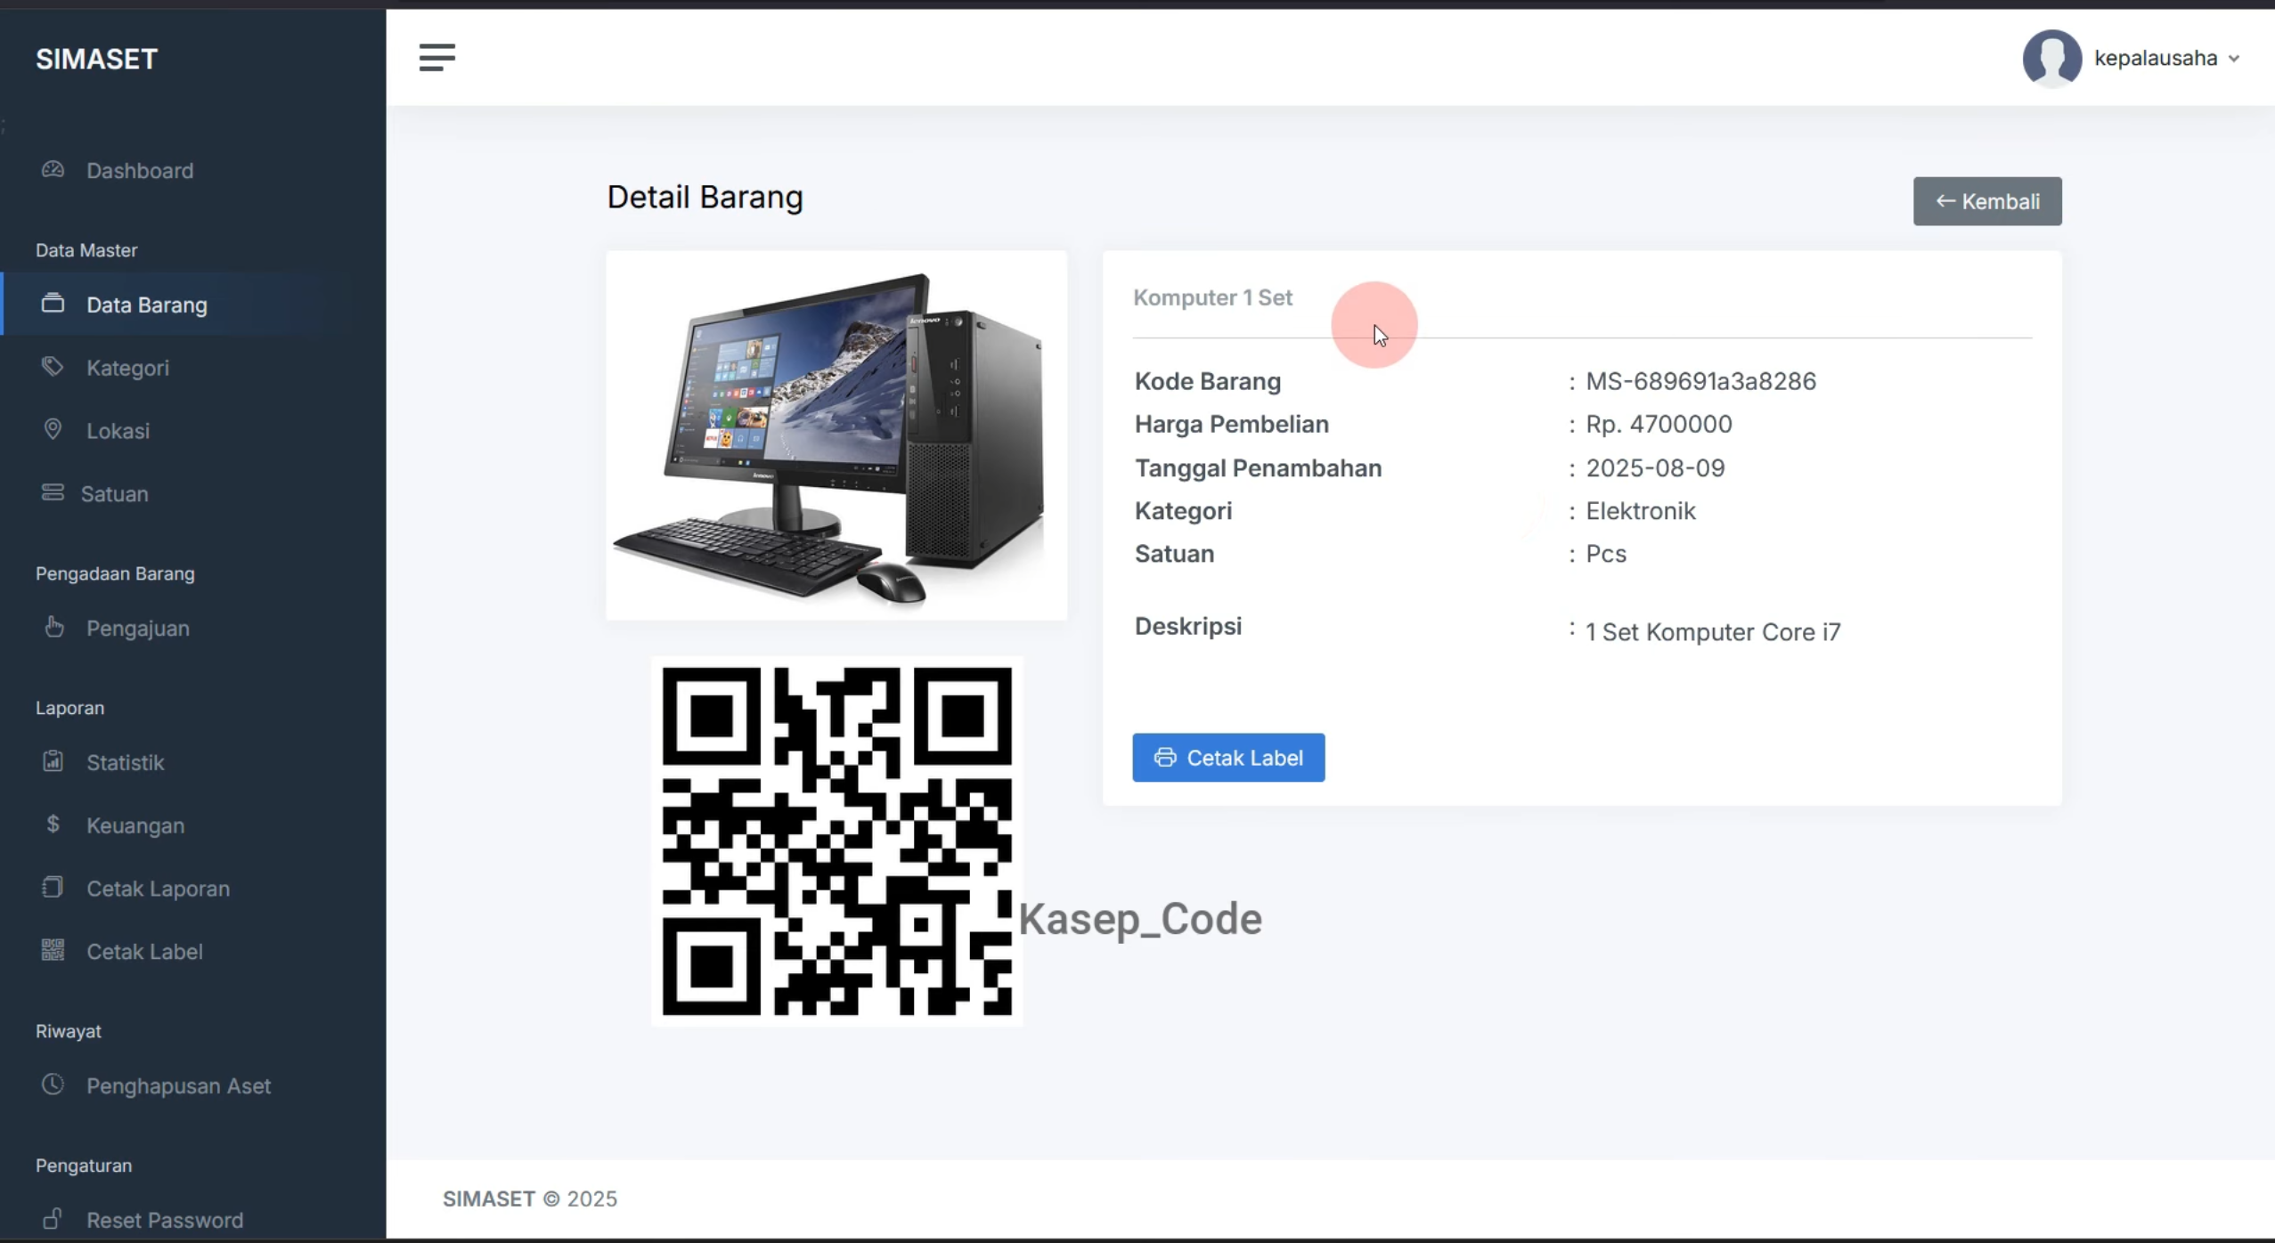
Task: Click the Satuan stack icon
Action: pos(53,492)
